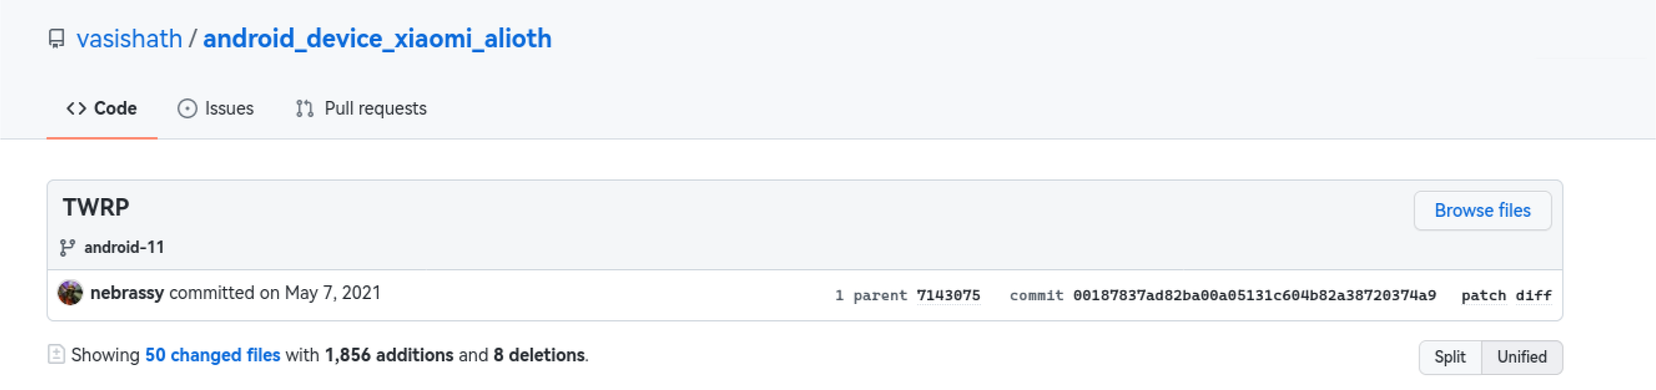Open the nebrassy author link
Image resolution: width=1656 pixels, height=390 pixels.
click(127, 293)
